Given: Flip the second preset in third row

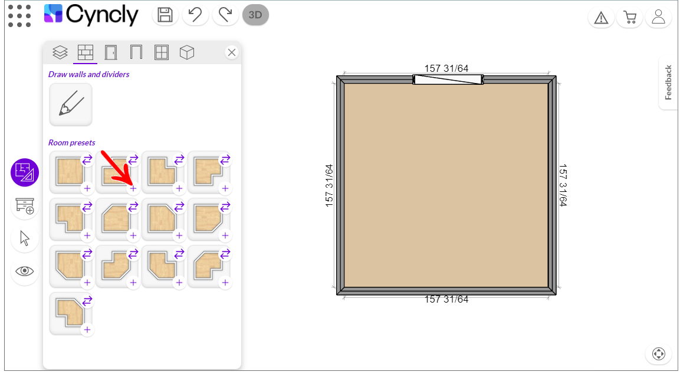Looking at the screenshot, I should 133,254.
